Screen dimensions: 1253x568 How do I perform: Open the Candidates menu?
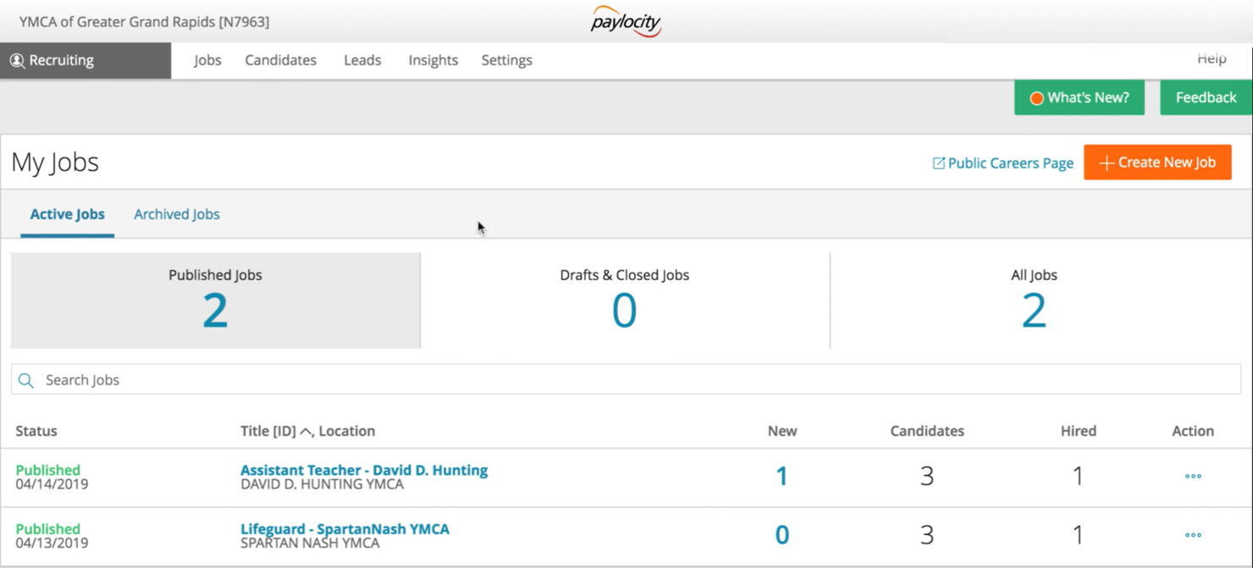coord(281,60)
